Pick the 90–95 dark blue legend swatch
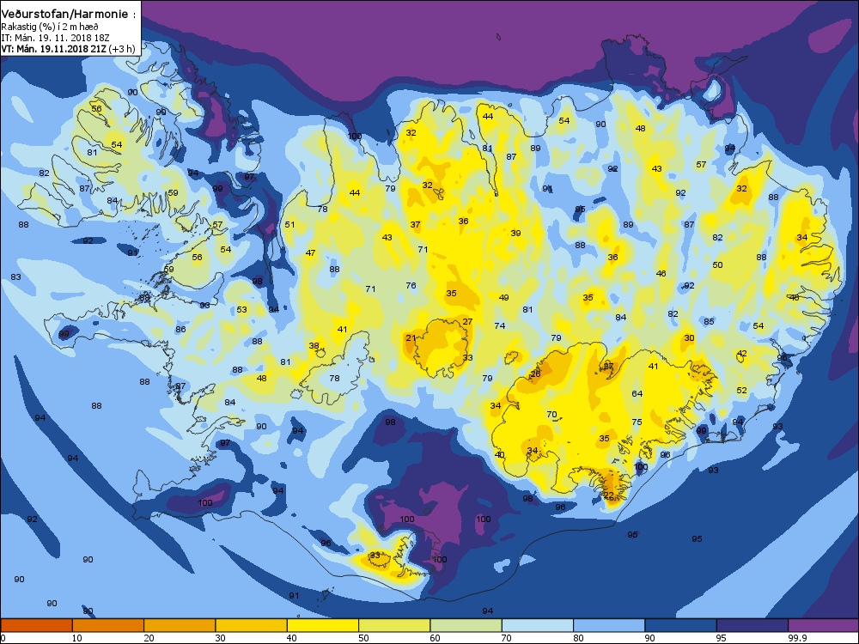This screenshot has height=644, width=859. [x=681, y=625]
